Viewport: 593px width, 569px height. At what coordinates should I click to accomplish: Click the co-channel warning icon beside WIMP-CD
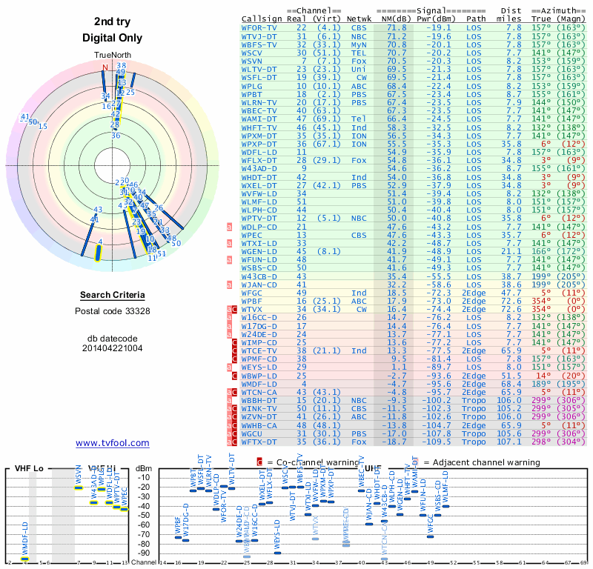click(236, 342)
